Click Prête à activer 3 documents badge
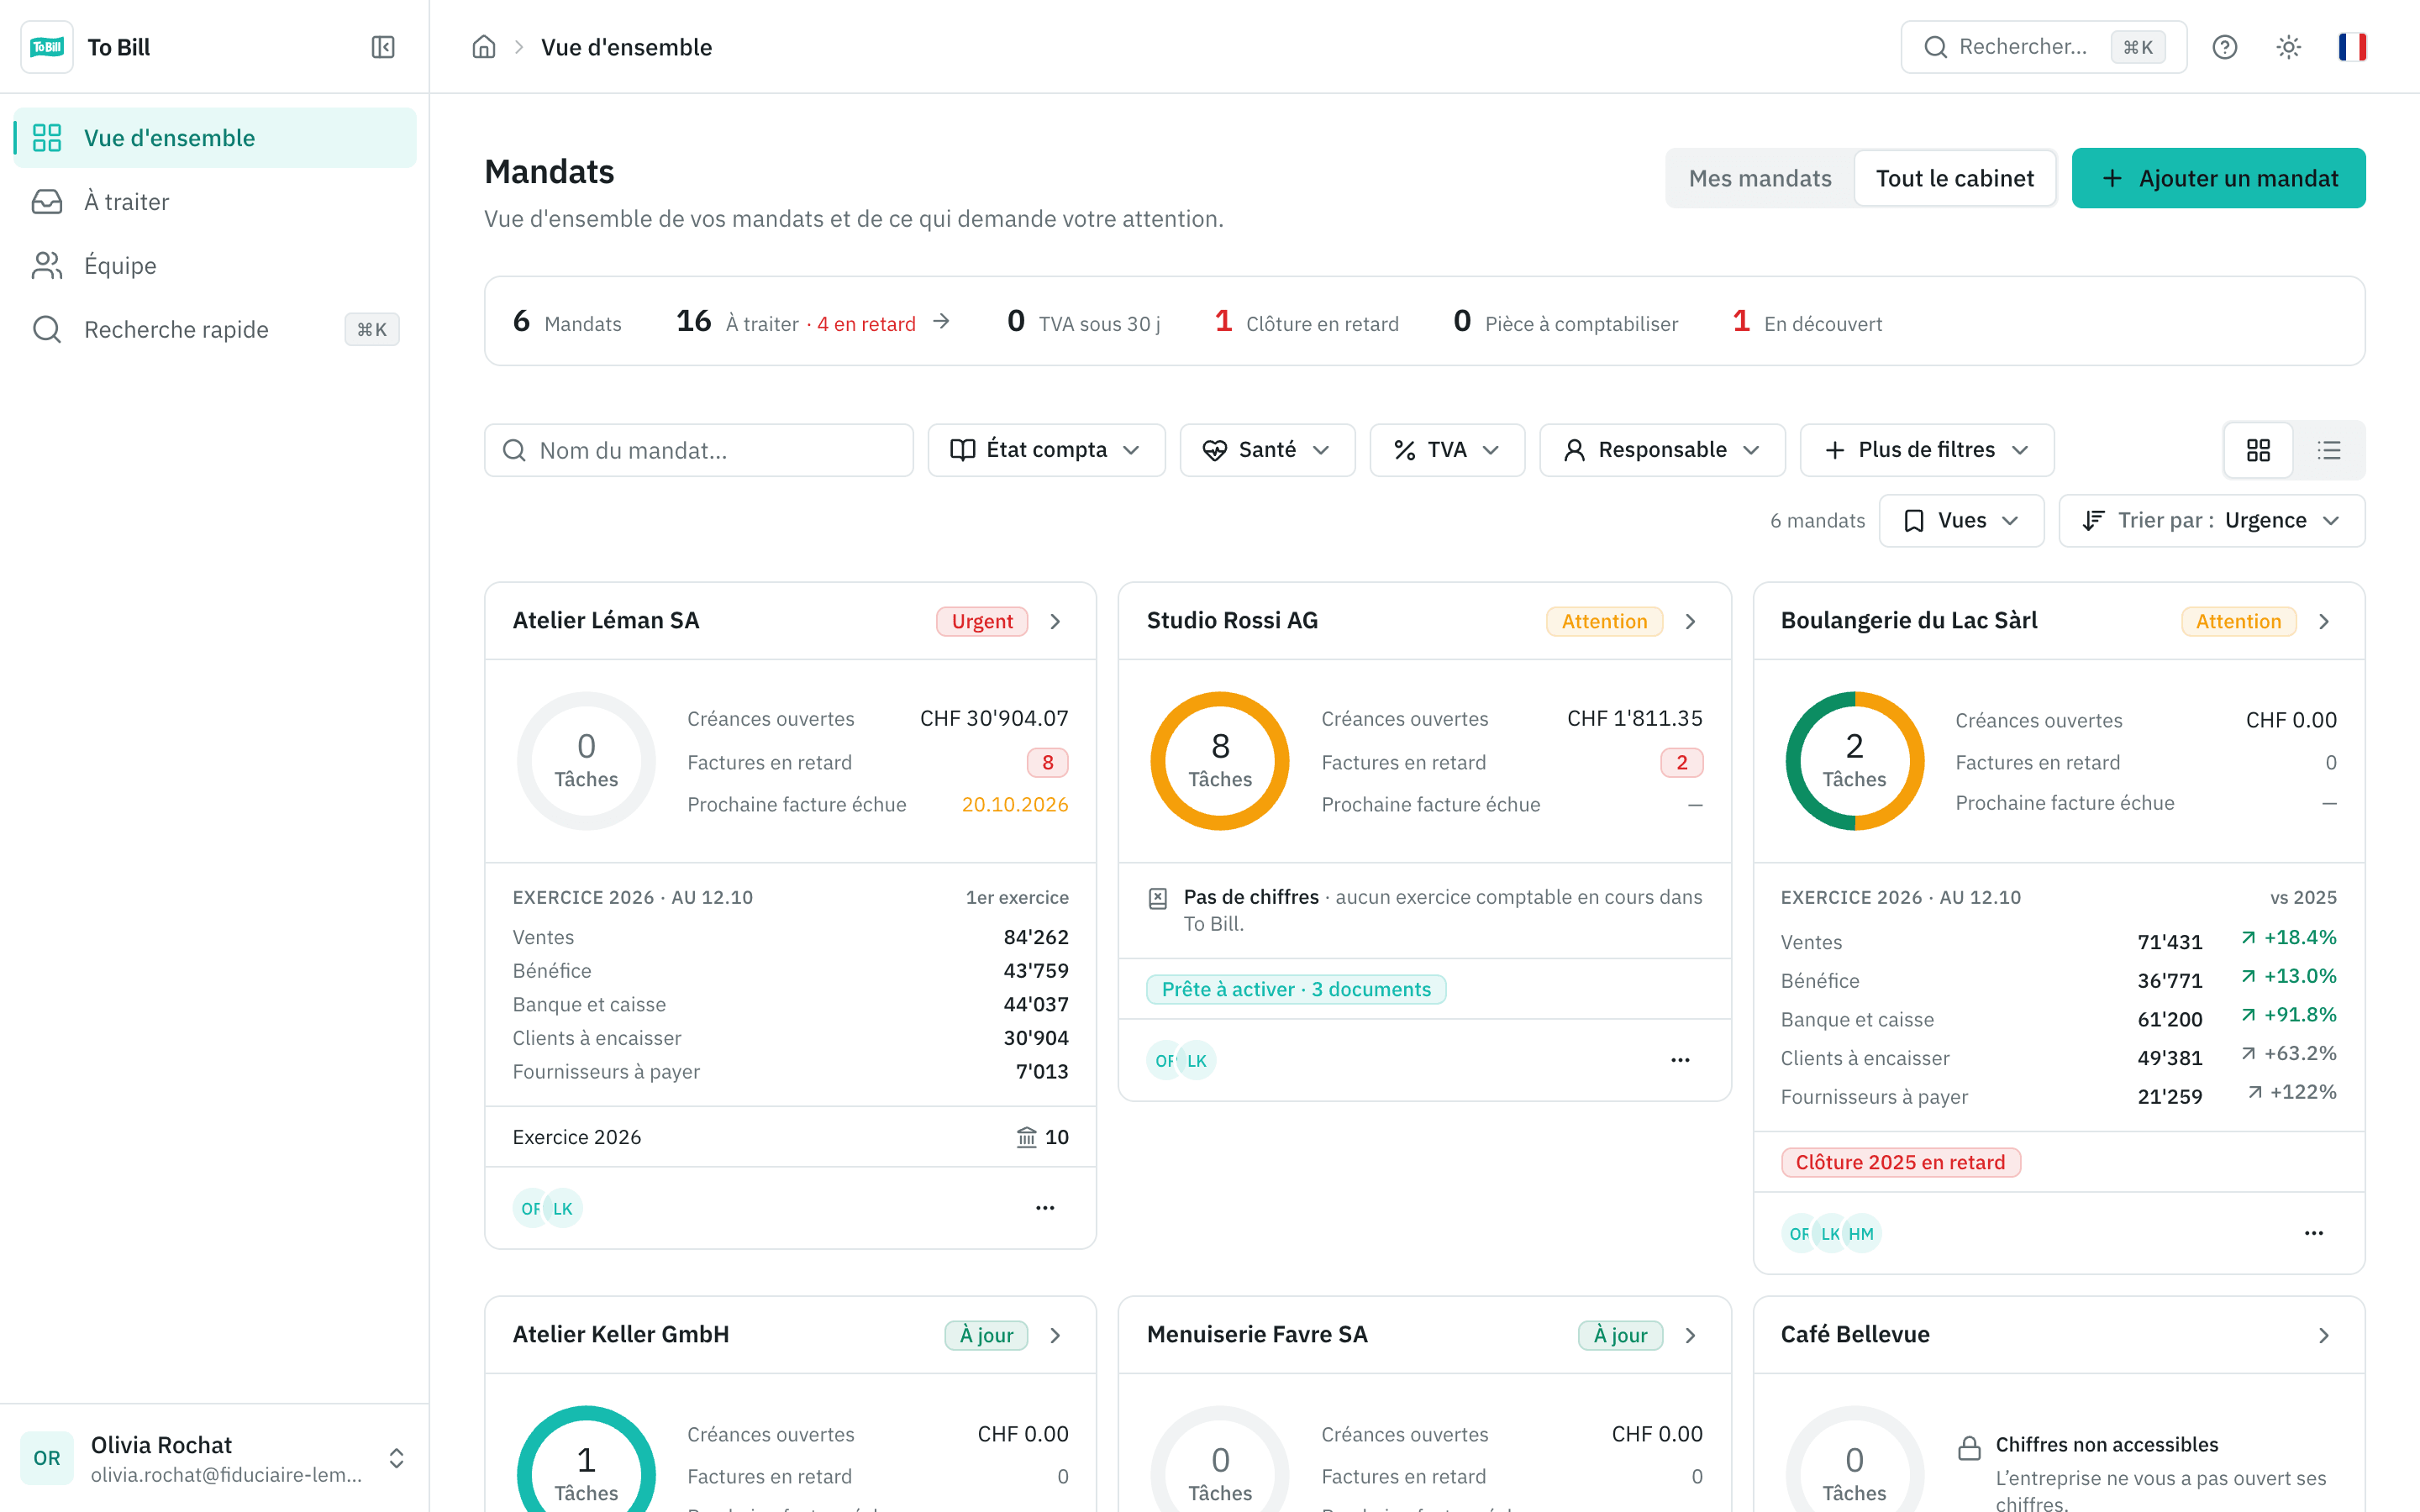 coord(1296,989)
